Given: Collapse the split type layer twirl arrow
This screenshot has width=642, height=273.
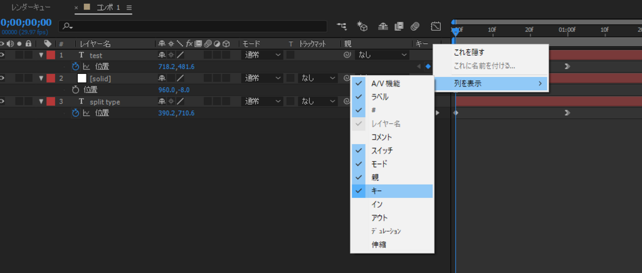Looking at the screenshot, I should pyautogui.click(x=41, y=101).
